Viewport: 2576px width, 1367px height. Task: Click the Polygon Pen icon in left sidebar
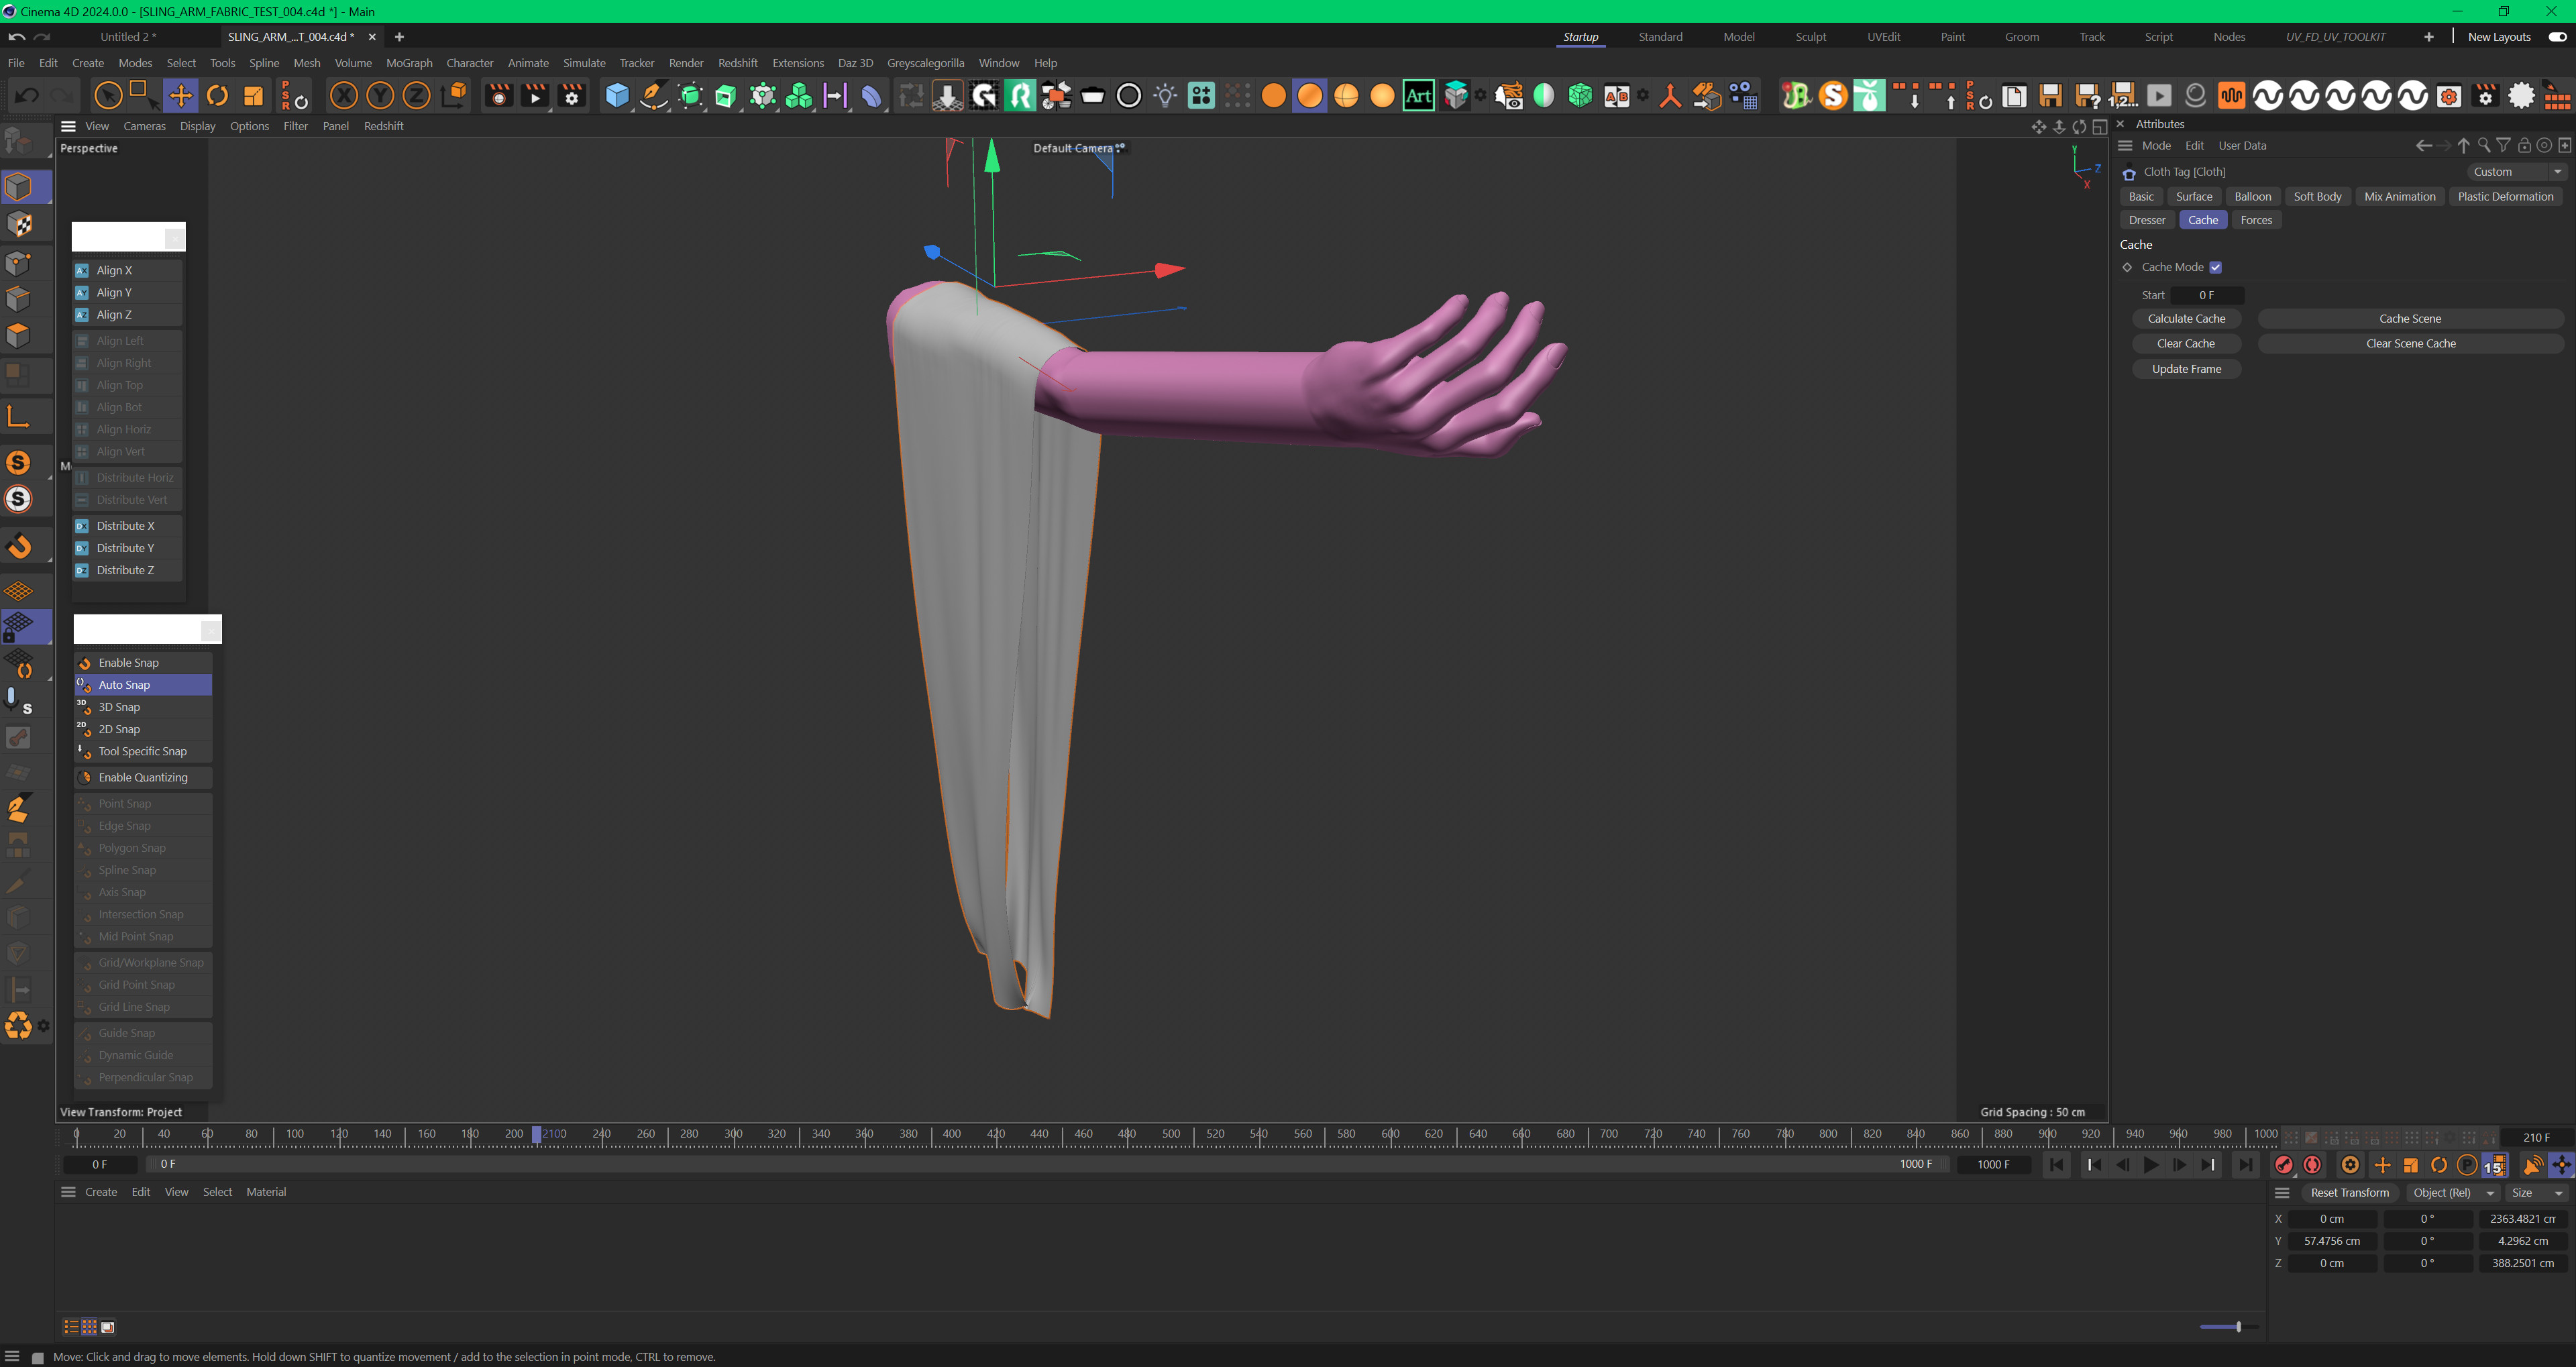(x=18, y=808)
